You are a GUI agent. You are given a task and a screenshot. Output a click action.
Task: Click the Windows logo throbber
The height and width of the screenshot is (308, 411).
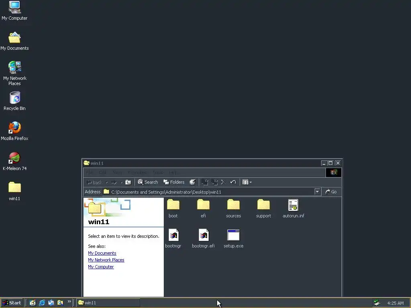[x=334, y=172]
